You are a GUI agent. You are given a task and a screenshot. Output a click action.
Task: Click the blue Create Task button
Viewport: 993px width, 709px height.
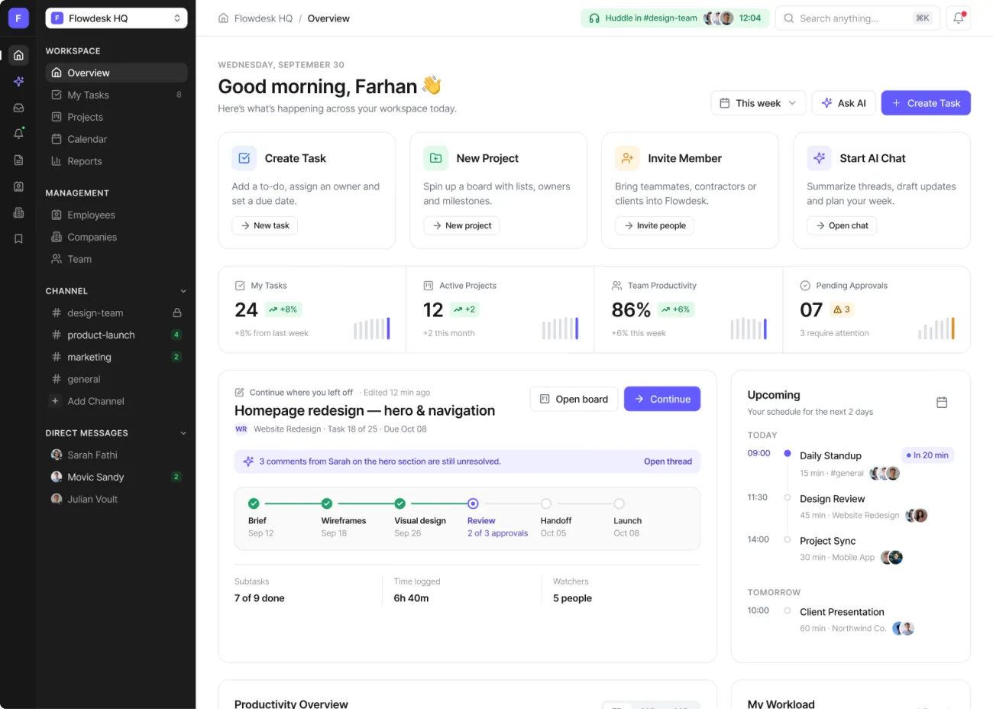926,103
